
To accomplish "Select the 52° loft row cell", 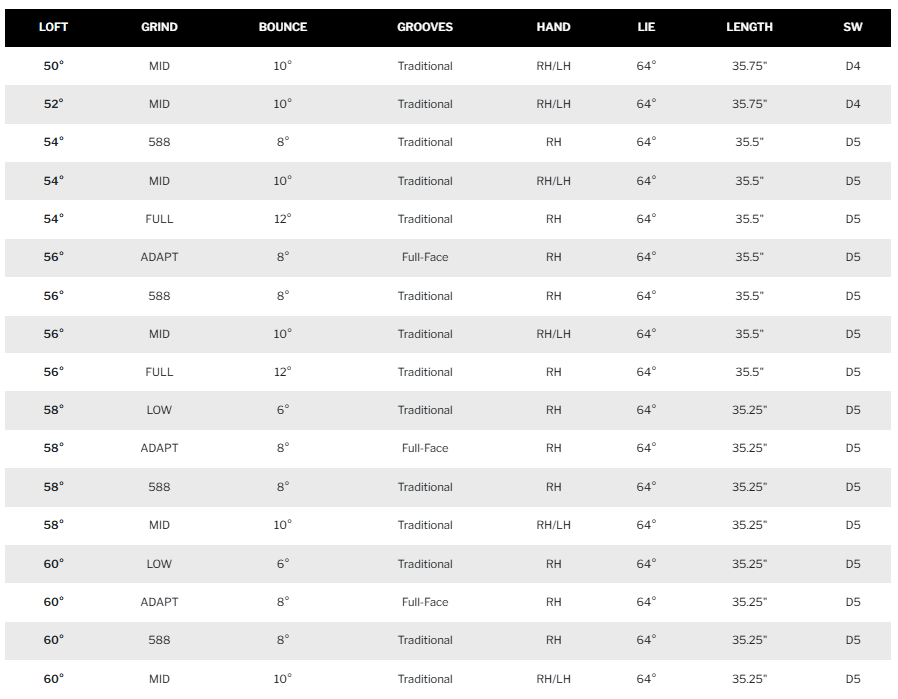I will click(53, 104).
